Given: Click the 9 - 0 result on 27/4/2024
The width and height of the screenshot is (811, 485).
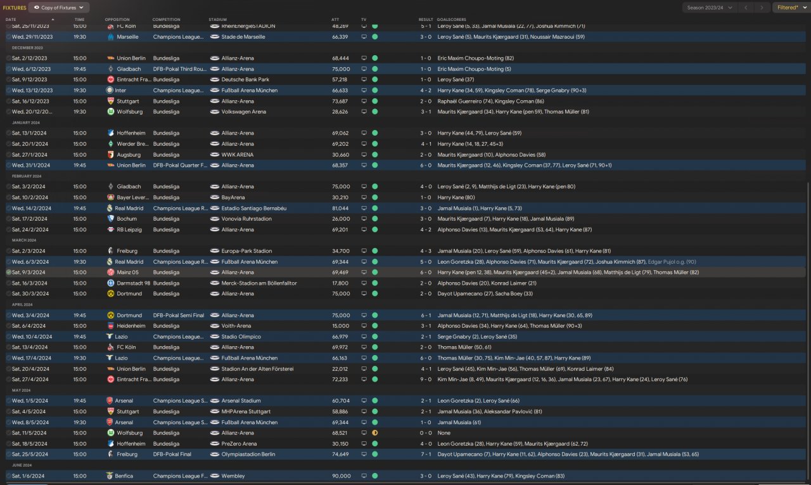Looking at the screenshot, I should [x=426, y=379].
